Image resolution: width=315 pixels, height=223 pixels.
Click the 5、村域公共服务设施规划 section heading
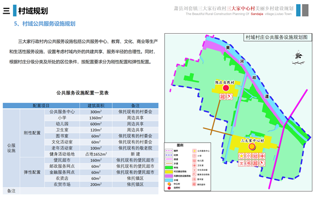[45, 24]
